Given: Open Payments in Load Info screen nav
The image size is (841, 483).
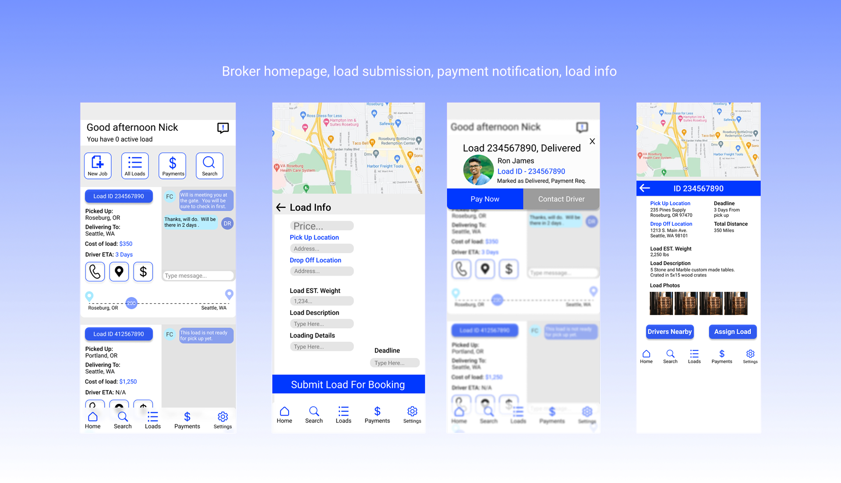Looking at the screenshot, I should pos(377,415).
